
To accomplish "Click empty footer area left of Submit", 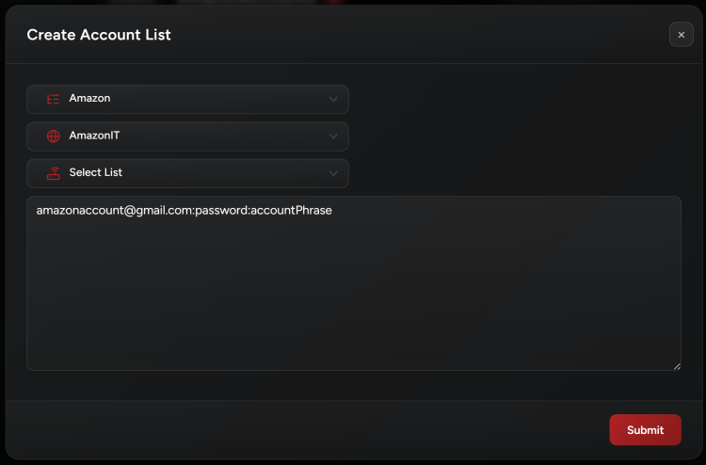I will coord(311,430).
